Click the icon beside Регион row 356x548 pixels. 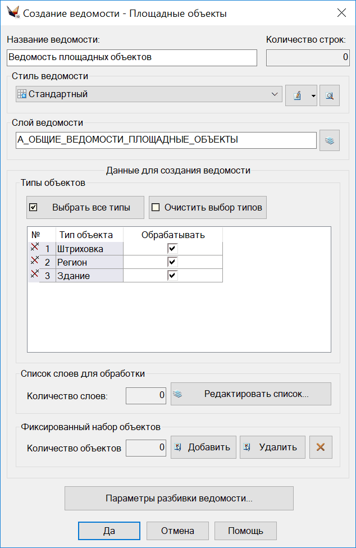click(34, 261)
